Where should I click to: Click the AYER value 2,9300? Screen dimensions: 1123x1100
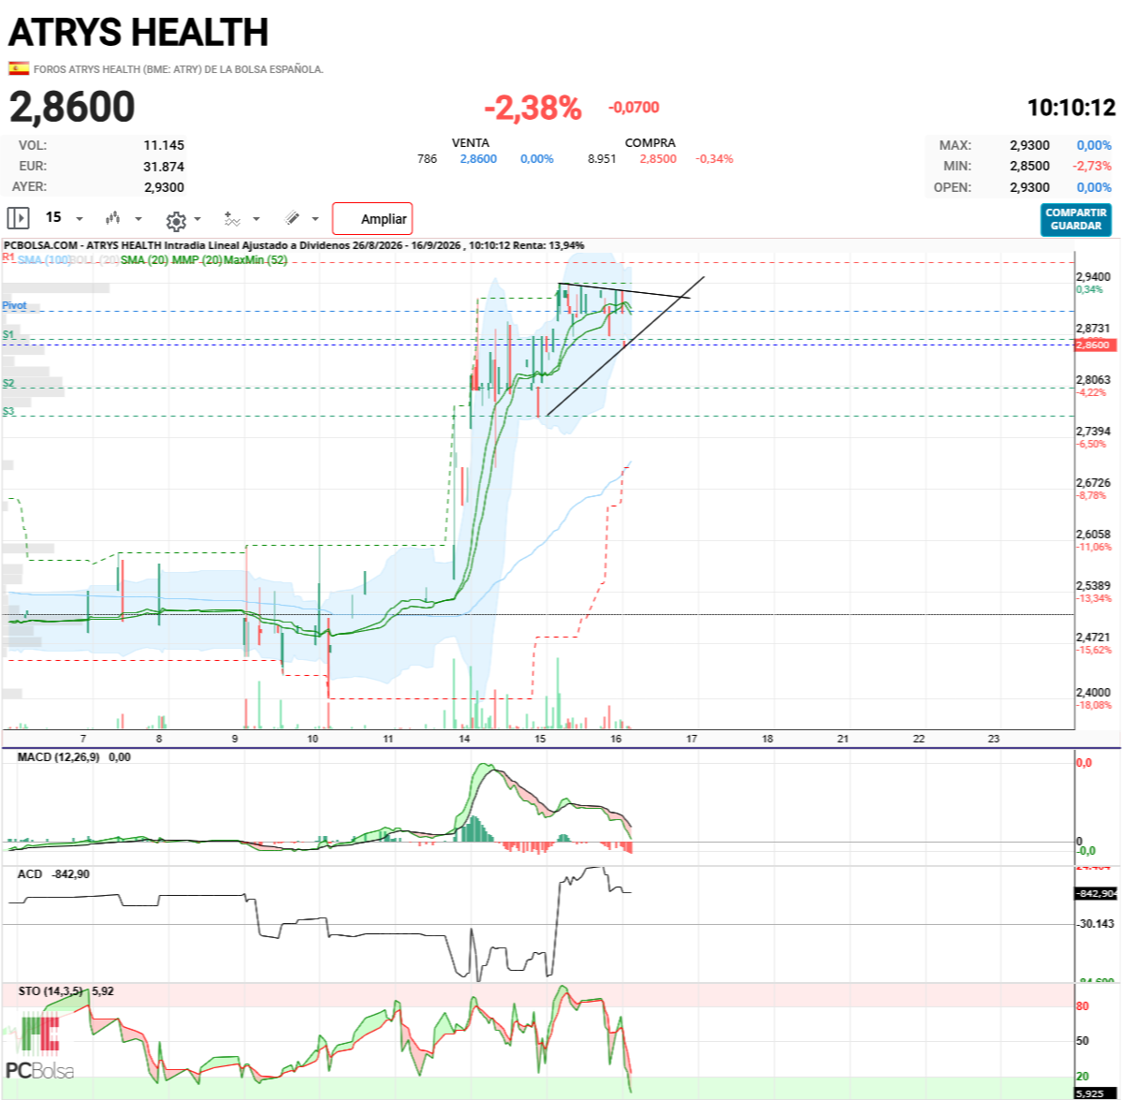click(164, 187)
